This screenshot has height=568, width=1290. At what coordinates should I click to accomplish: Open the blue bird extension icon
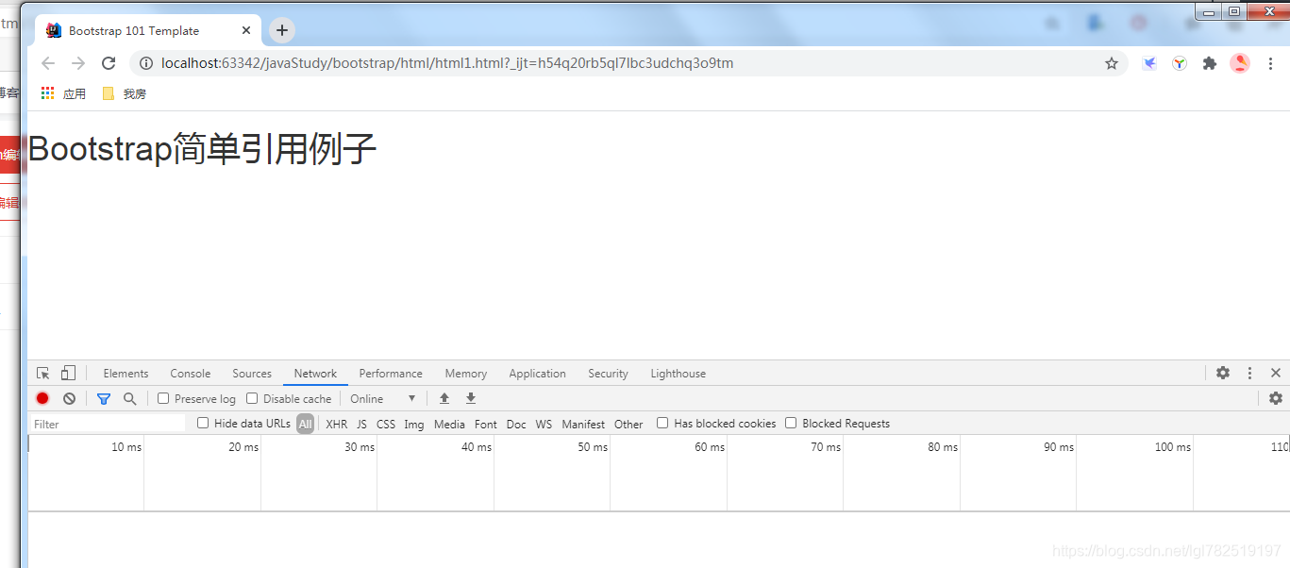pyautogui.click(x=1149, y=63)
